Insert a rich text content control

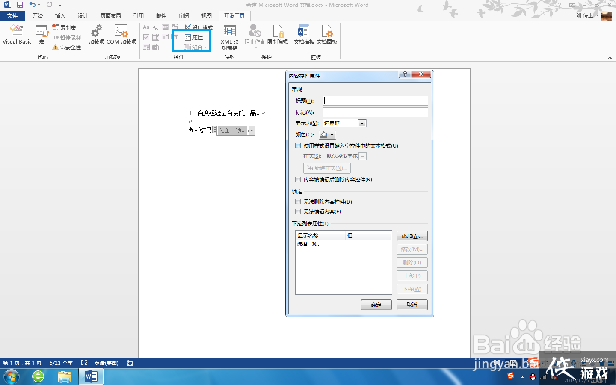(x=146, y=27)
